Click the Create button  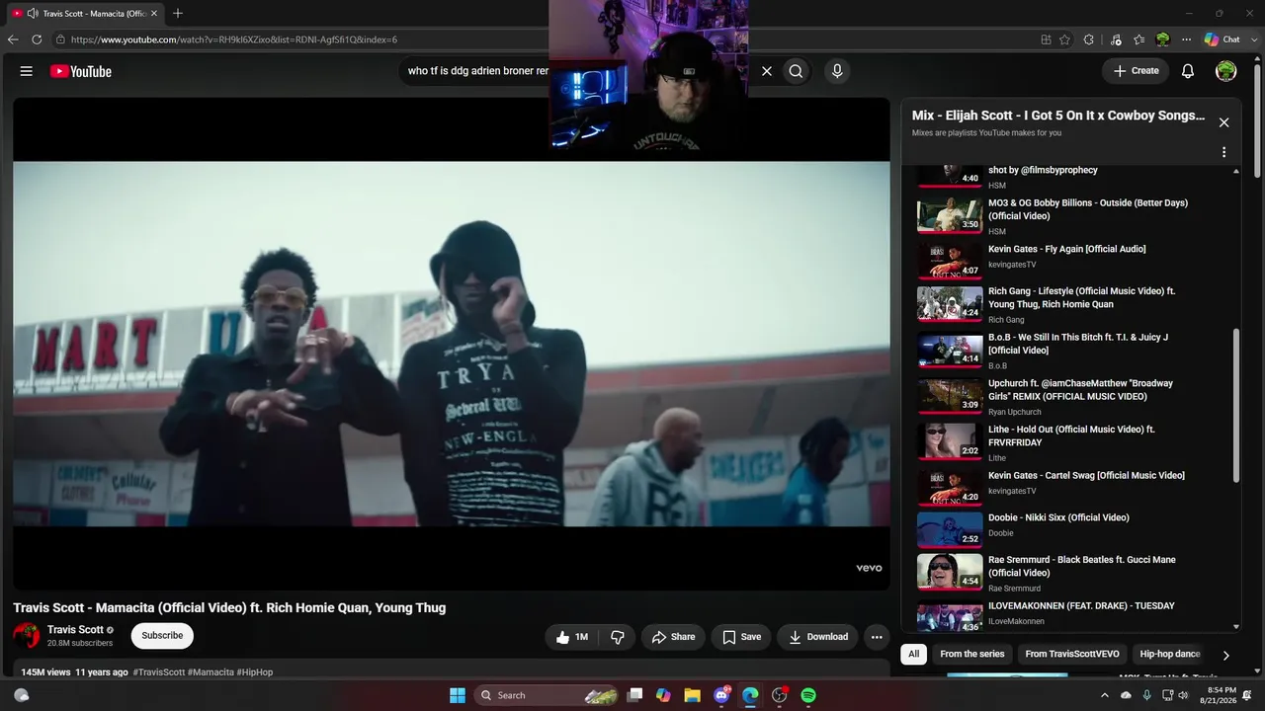click(x=1136, y=71)
